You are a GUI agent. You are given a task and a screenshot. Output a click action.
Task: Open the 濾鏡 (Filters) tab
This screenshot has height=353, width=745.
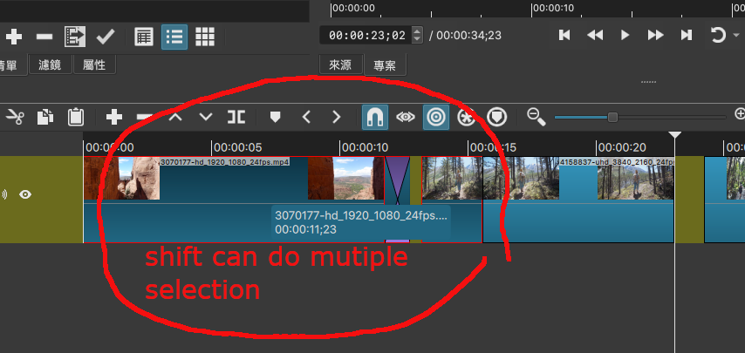tap(50, 65)
